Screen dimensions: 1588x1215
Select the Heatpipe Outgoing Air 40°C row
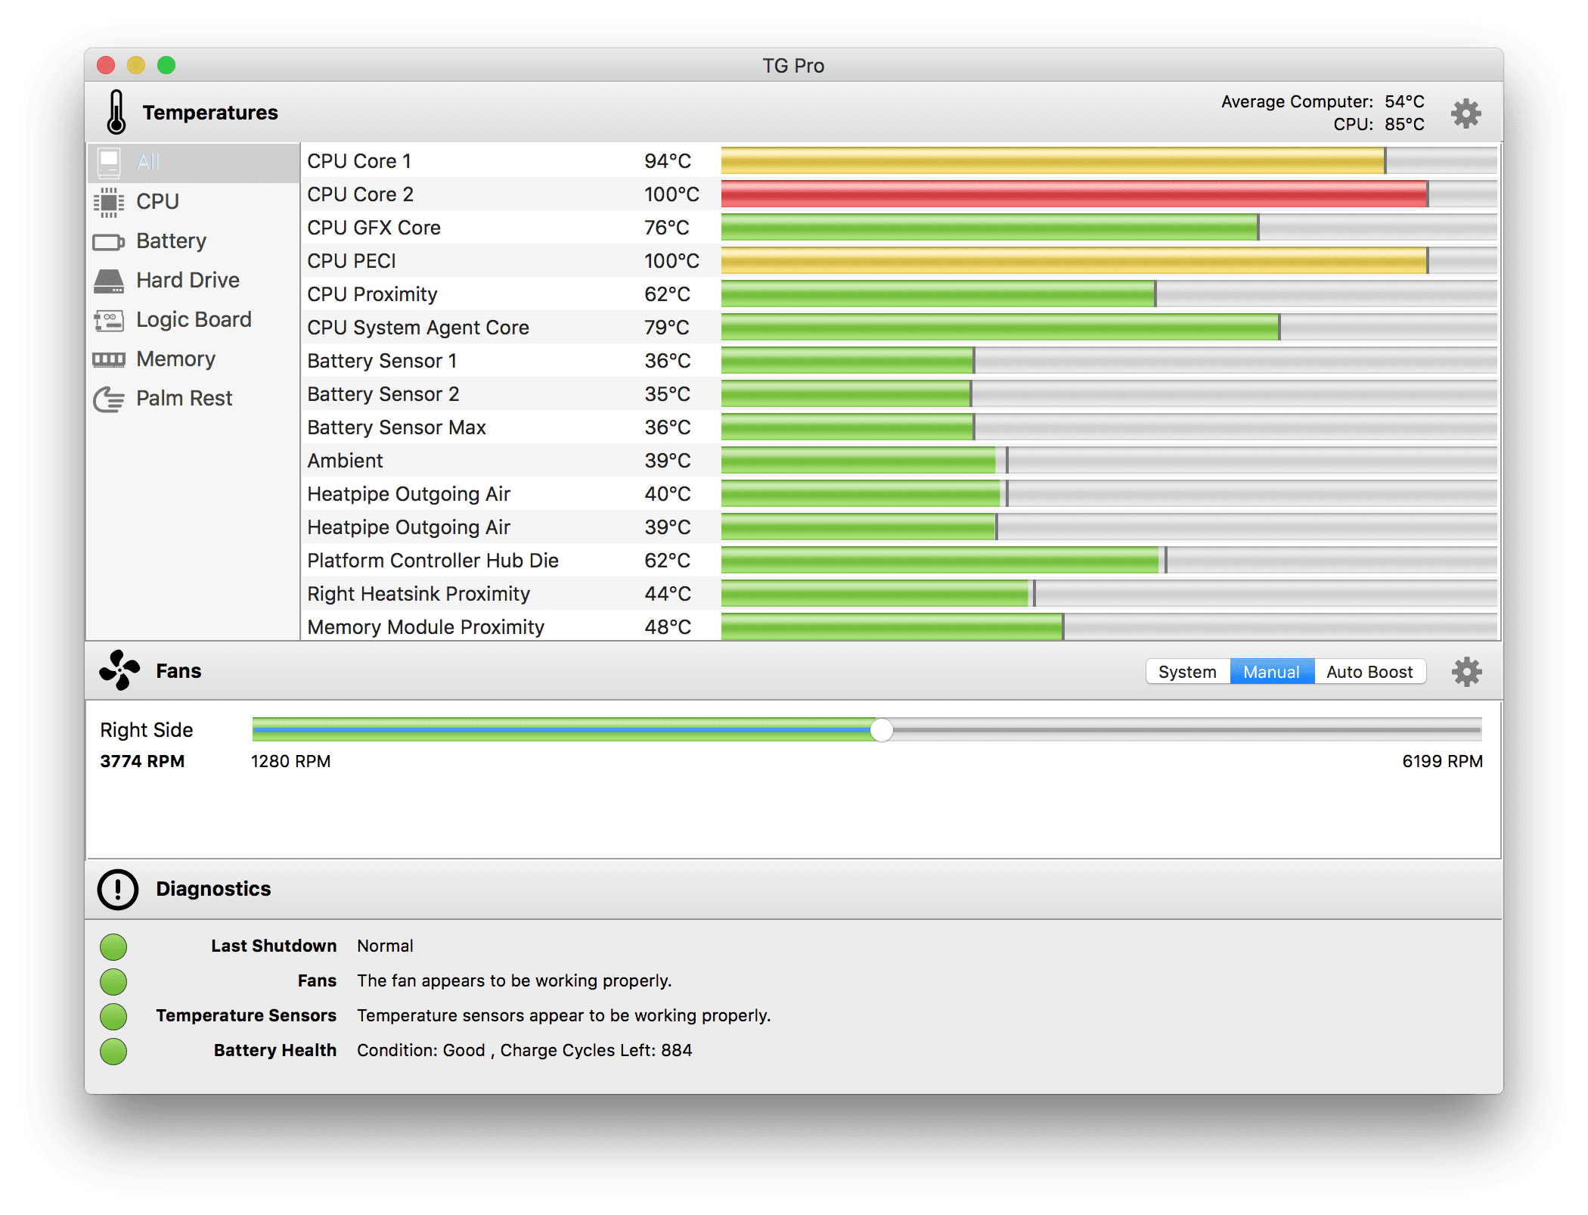(x=900, y=494)
